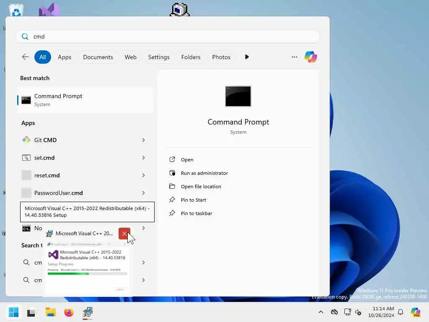Image resolution: width=429 pixels, height=322 pixels.
Task: Click the Open action icon
Action: pyautogui.click(x=172, y=159)
